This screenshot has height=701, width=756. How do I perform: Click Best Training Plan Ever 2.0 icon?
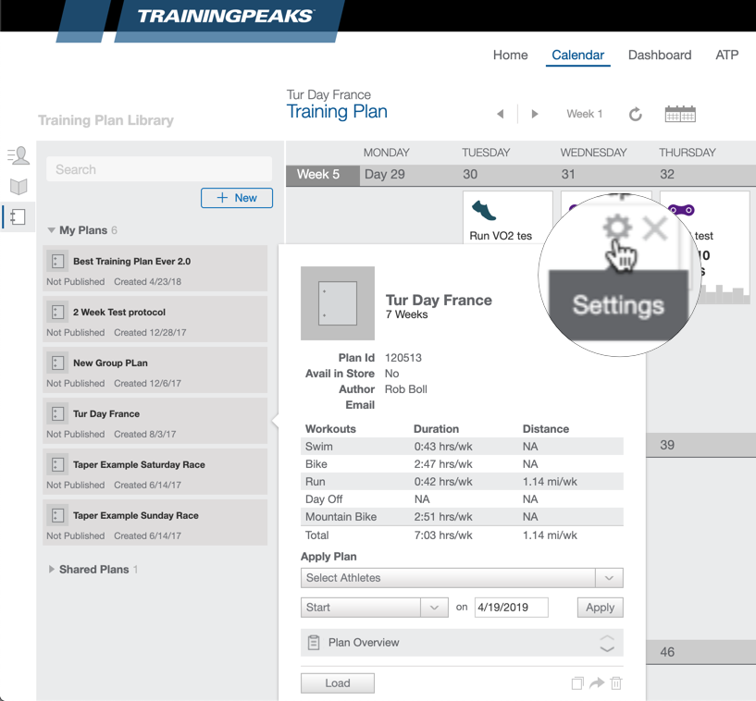point(57,261)
